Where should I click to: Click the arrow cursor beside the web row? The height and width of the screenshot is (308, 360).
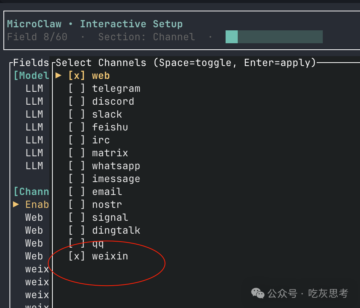(58, 75)
